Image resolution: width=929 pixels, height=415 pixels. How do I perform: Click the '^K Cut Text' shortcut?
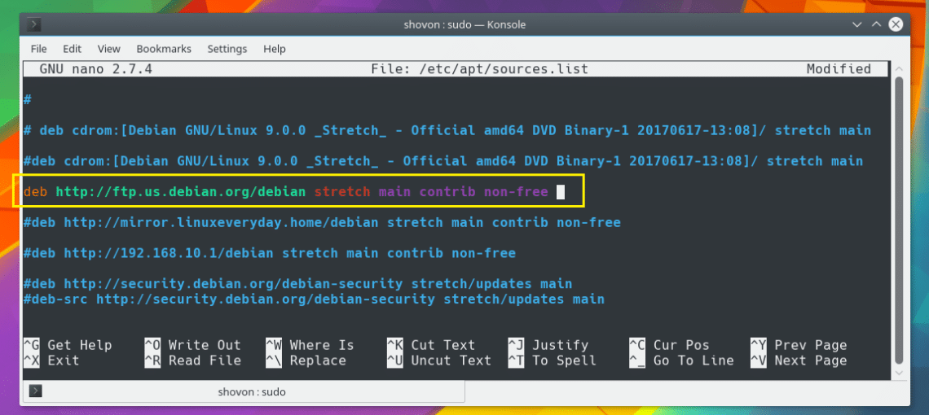[x=431, y=345]
